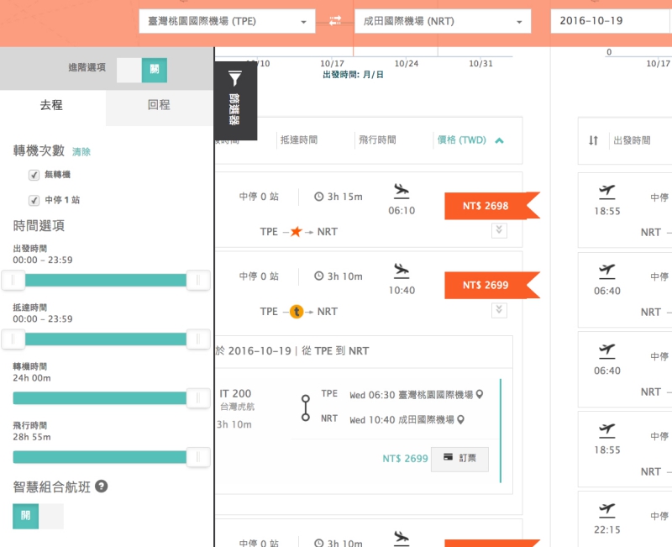Uncheck the 無轉機 checkbox
Screen dimensions: 672x547
(x=34, y=175)
